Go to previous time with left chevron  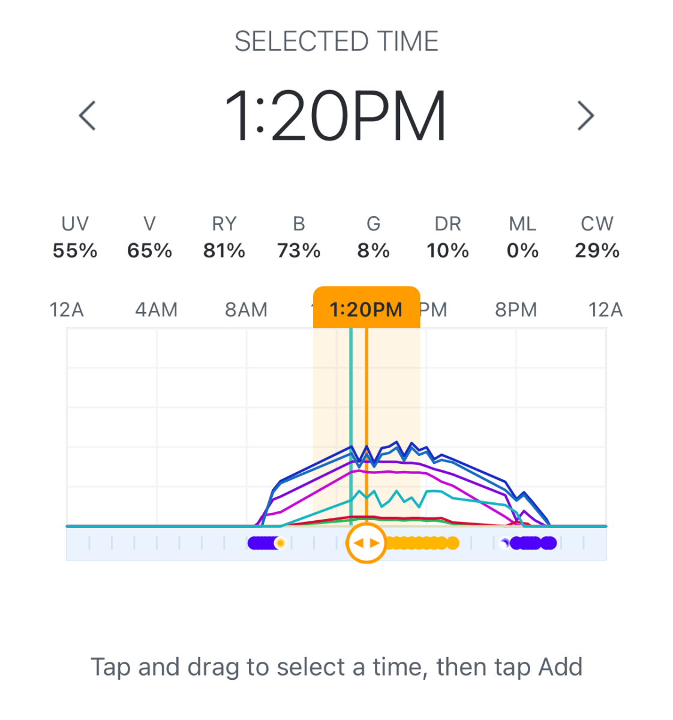[x=88, y=115]
